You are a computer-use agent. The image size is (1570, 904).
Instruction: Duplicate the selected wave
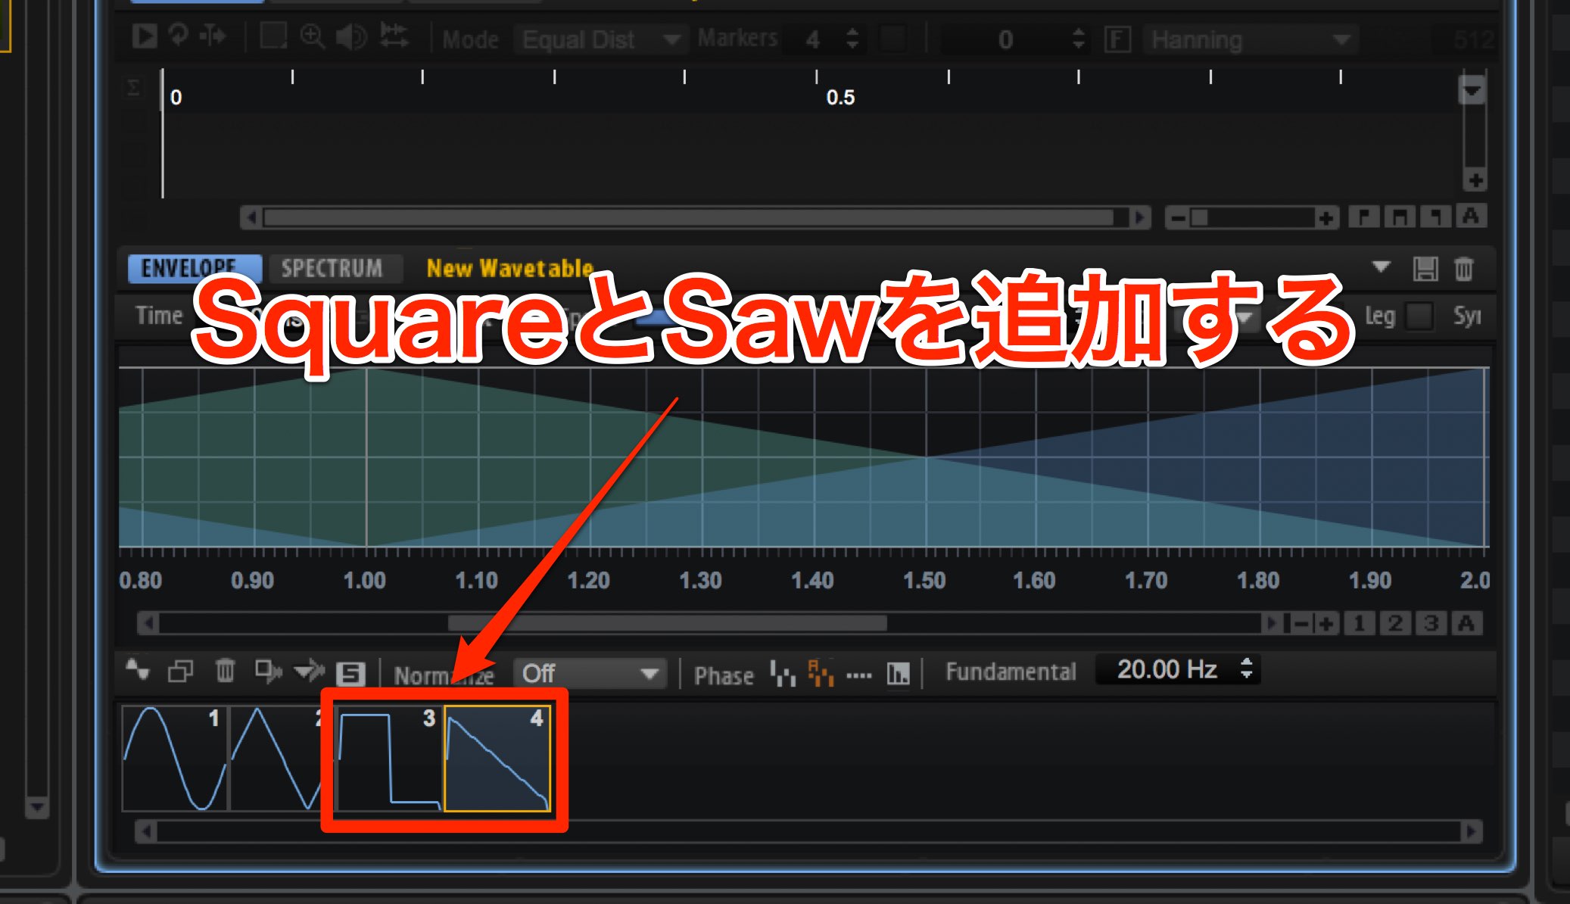(180, 672)
